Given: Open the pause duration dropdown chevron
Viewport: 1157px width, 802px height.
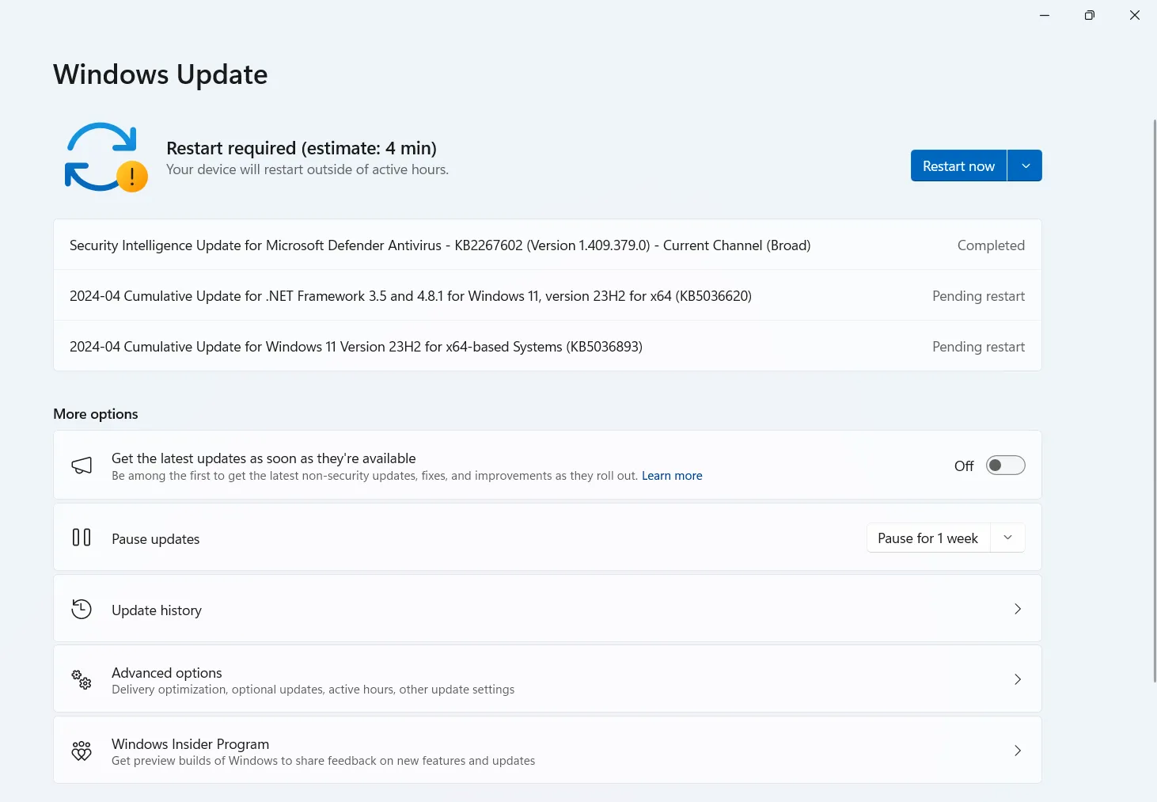Looking at the screenshot, I should pyautogui.click(x=1007, y=538).
